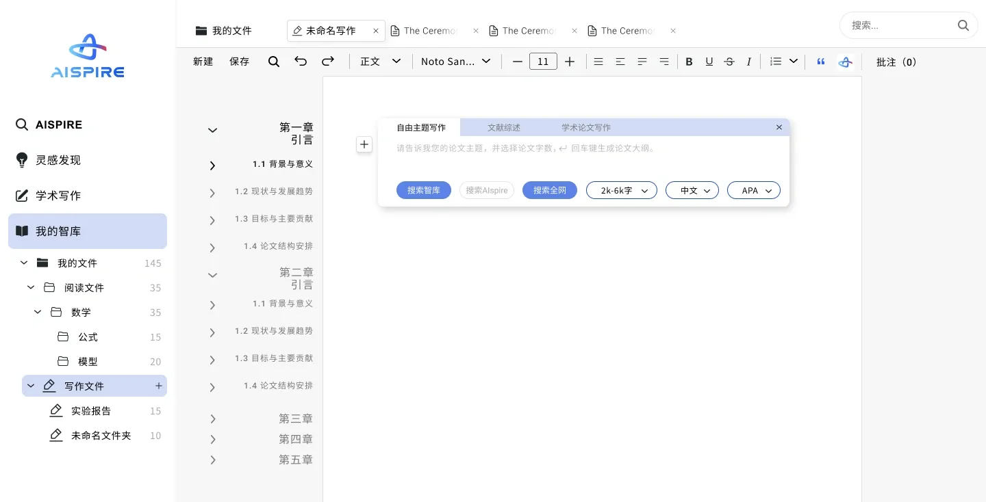This screenshot has width=986, height=502.
Task: Toggle 搜索智库 option
Action: click(x=424, y=190)
